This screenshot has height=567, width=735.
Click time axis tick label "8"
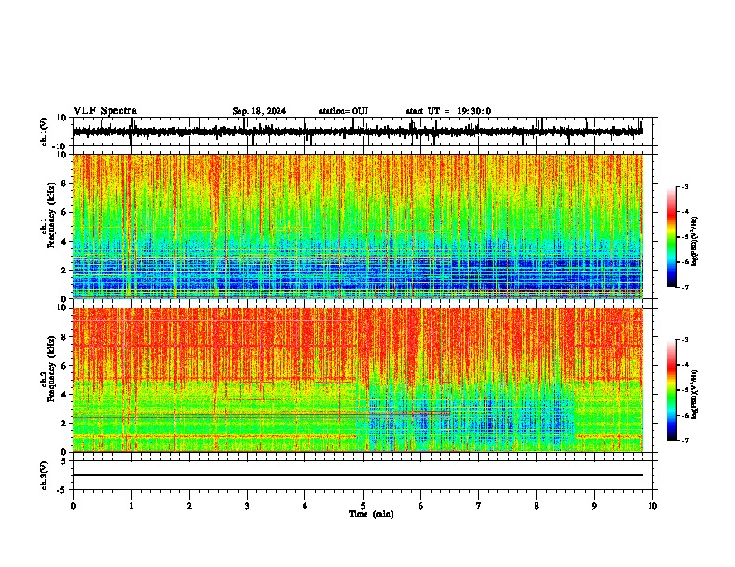click(536, 506)
